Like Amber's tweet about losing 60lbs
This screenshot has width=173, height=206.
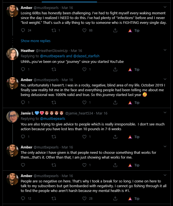click(84, 30)
